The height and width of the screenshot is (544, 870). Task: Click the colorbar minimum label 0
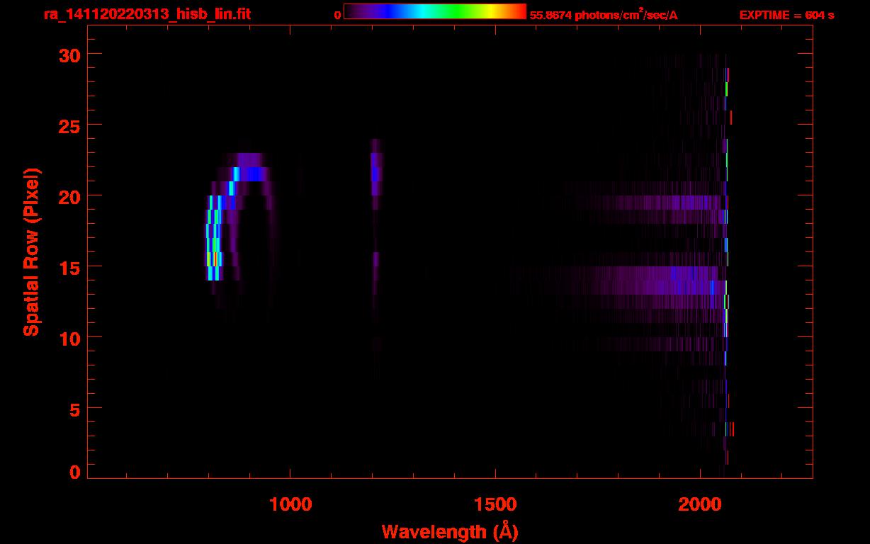tap(338, 15)
